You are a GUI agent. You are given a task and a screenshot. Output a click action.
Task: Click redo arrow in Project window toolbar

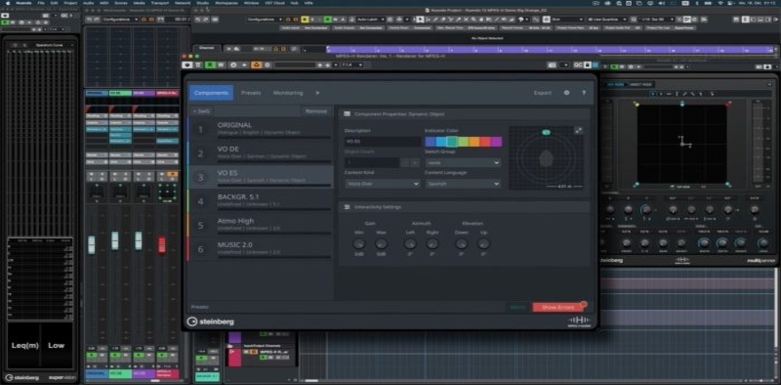click(x=206, y=20)
